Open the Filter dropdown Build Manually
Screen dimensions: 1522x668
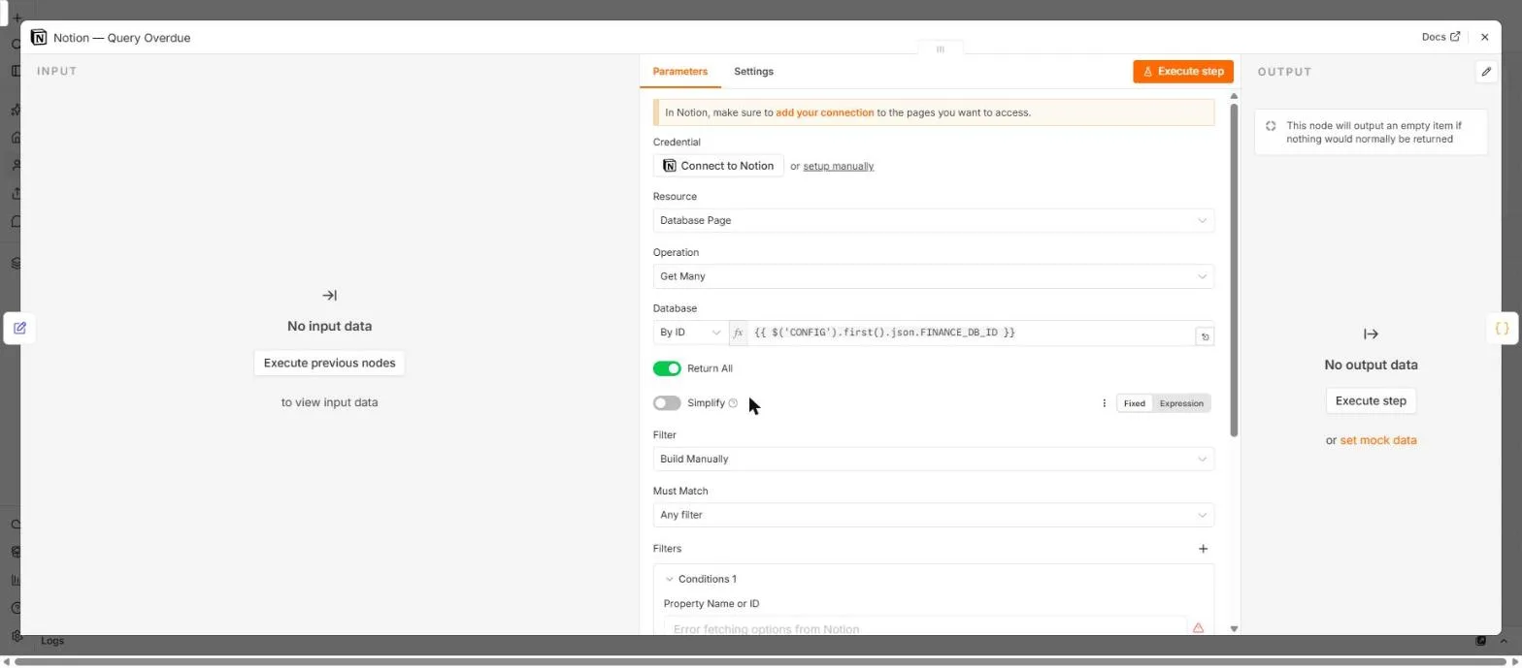pos(933,459)
